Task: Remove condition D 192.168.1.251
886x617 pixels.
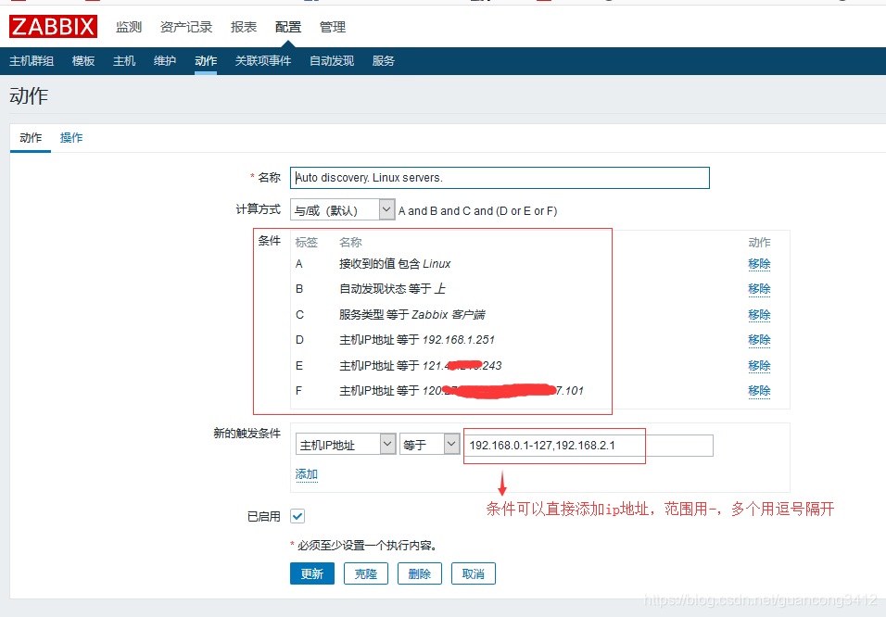Action: (759, 340)
